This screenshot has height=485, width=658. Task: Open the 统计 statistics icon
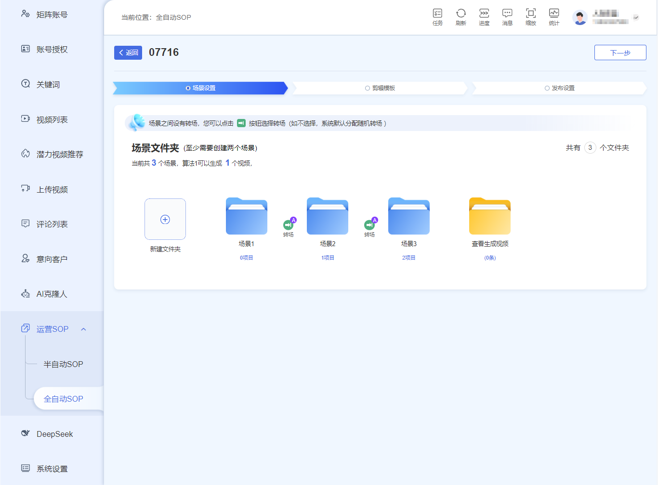pos(554,17)
